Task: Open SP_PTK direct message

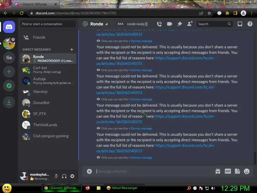Action: (x=48, y=114)
